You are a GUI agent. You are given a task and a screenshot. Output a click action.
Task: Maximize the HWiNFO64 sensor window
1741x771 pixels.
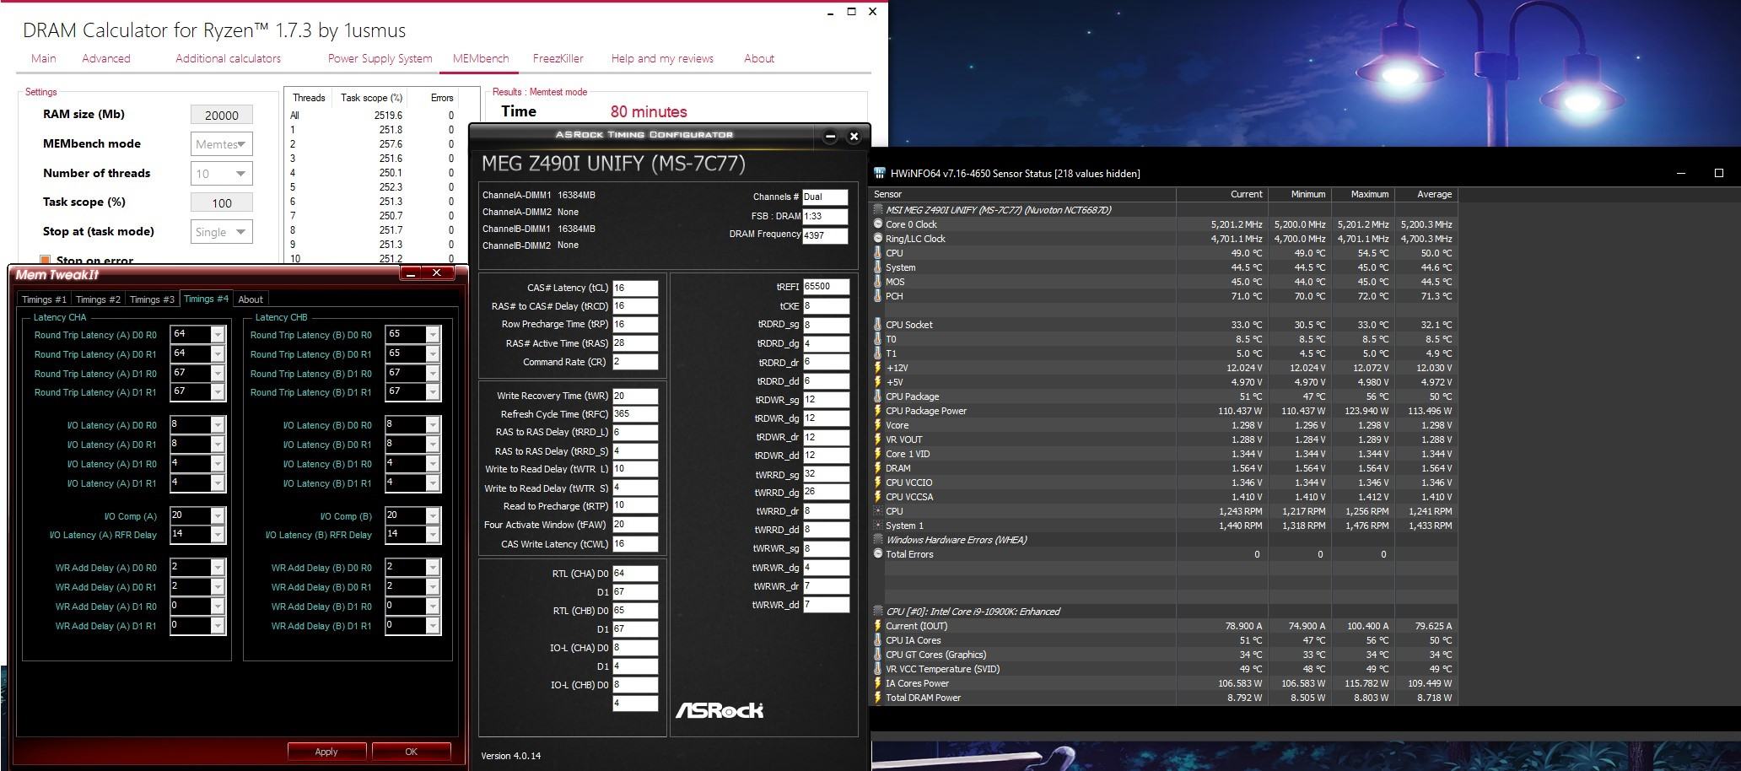[x=1719, y=173]
